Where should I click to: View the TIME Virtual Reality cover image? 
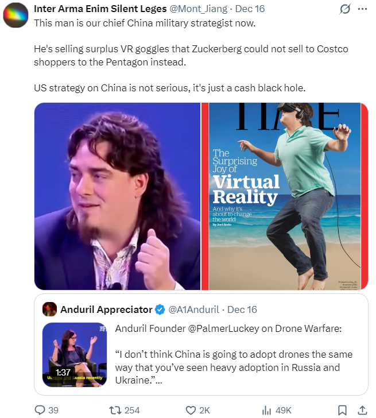pyautogui.click(x=285, y=196)
